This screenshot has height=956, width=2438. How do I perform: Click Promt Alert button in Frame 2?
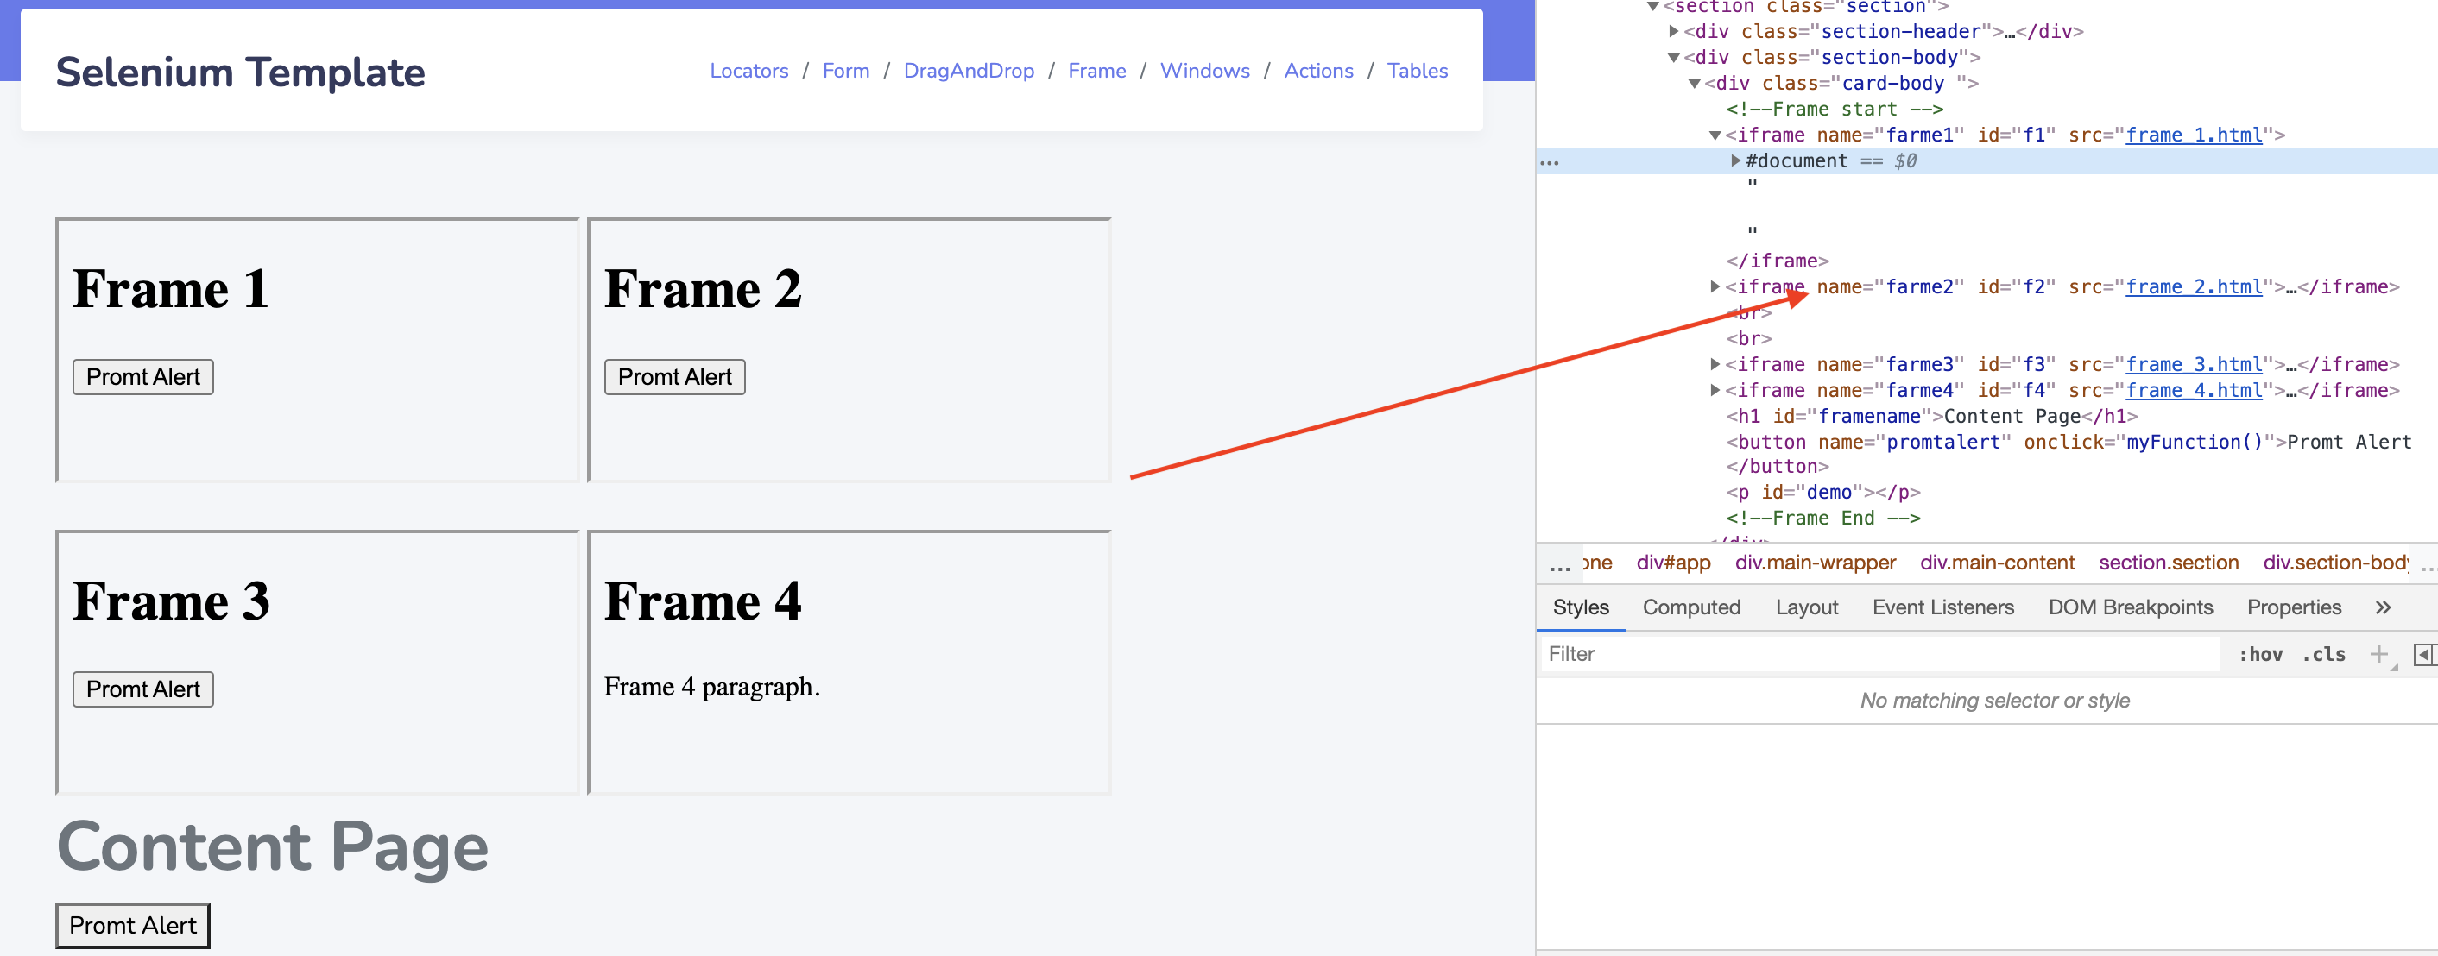pos(674,376)
